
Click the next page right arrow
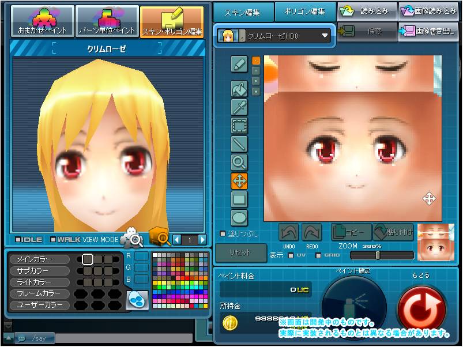pos(202,240)
